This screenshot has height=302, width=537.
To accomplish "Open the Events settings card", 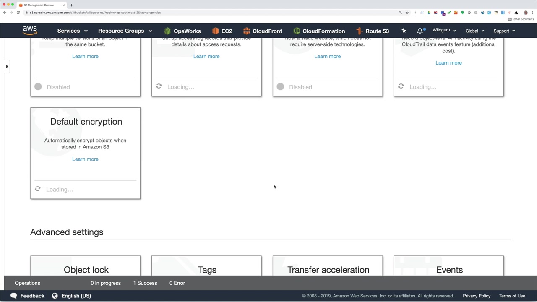I will pyautogui.click(x=449, y=266).
